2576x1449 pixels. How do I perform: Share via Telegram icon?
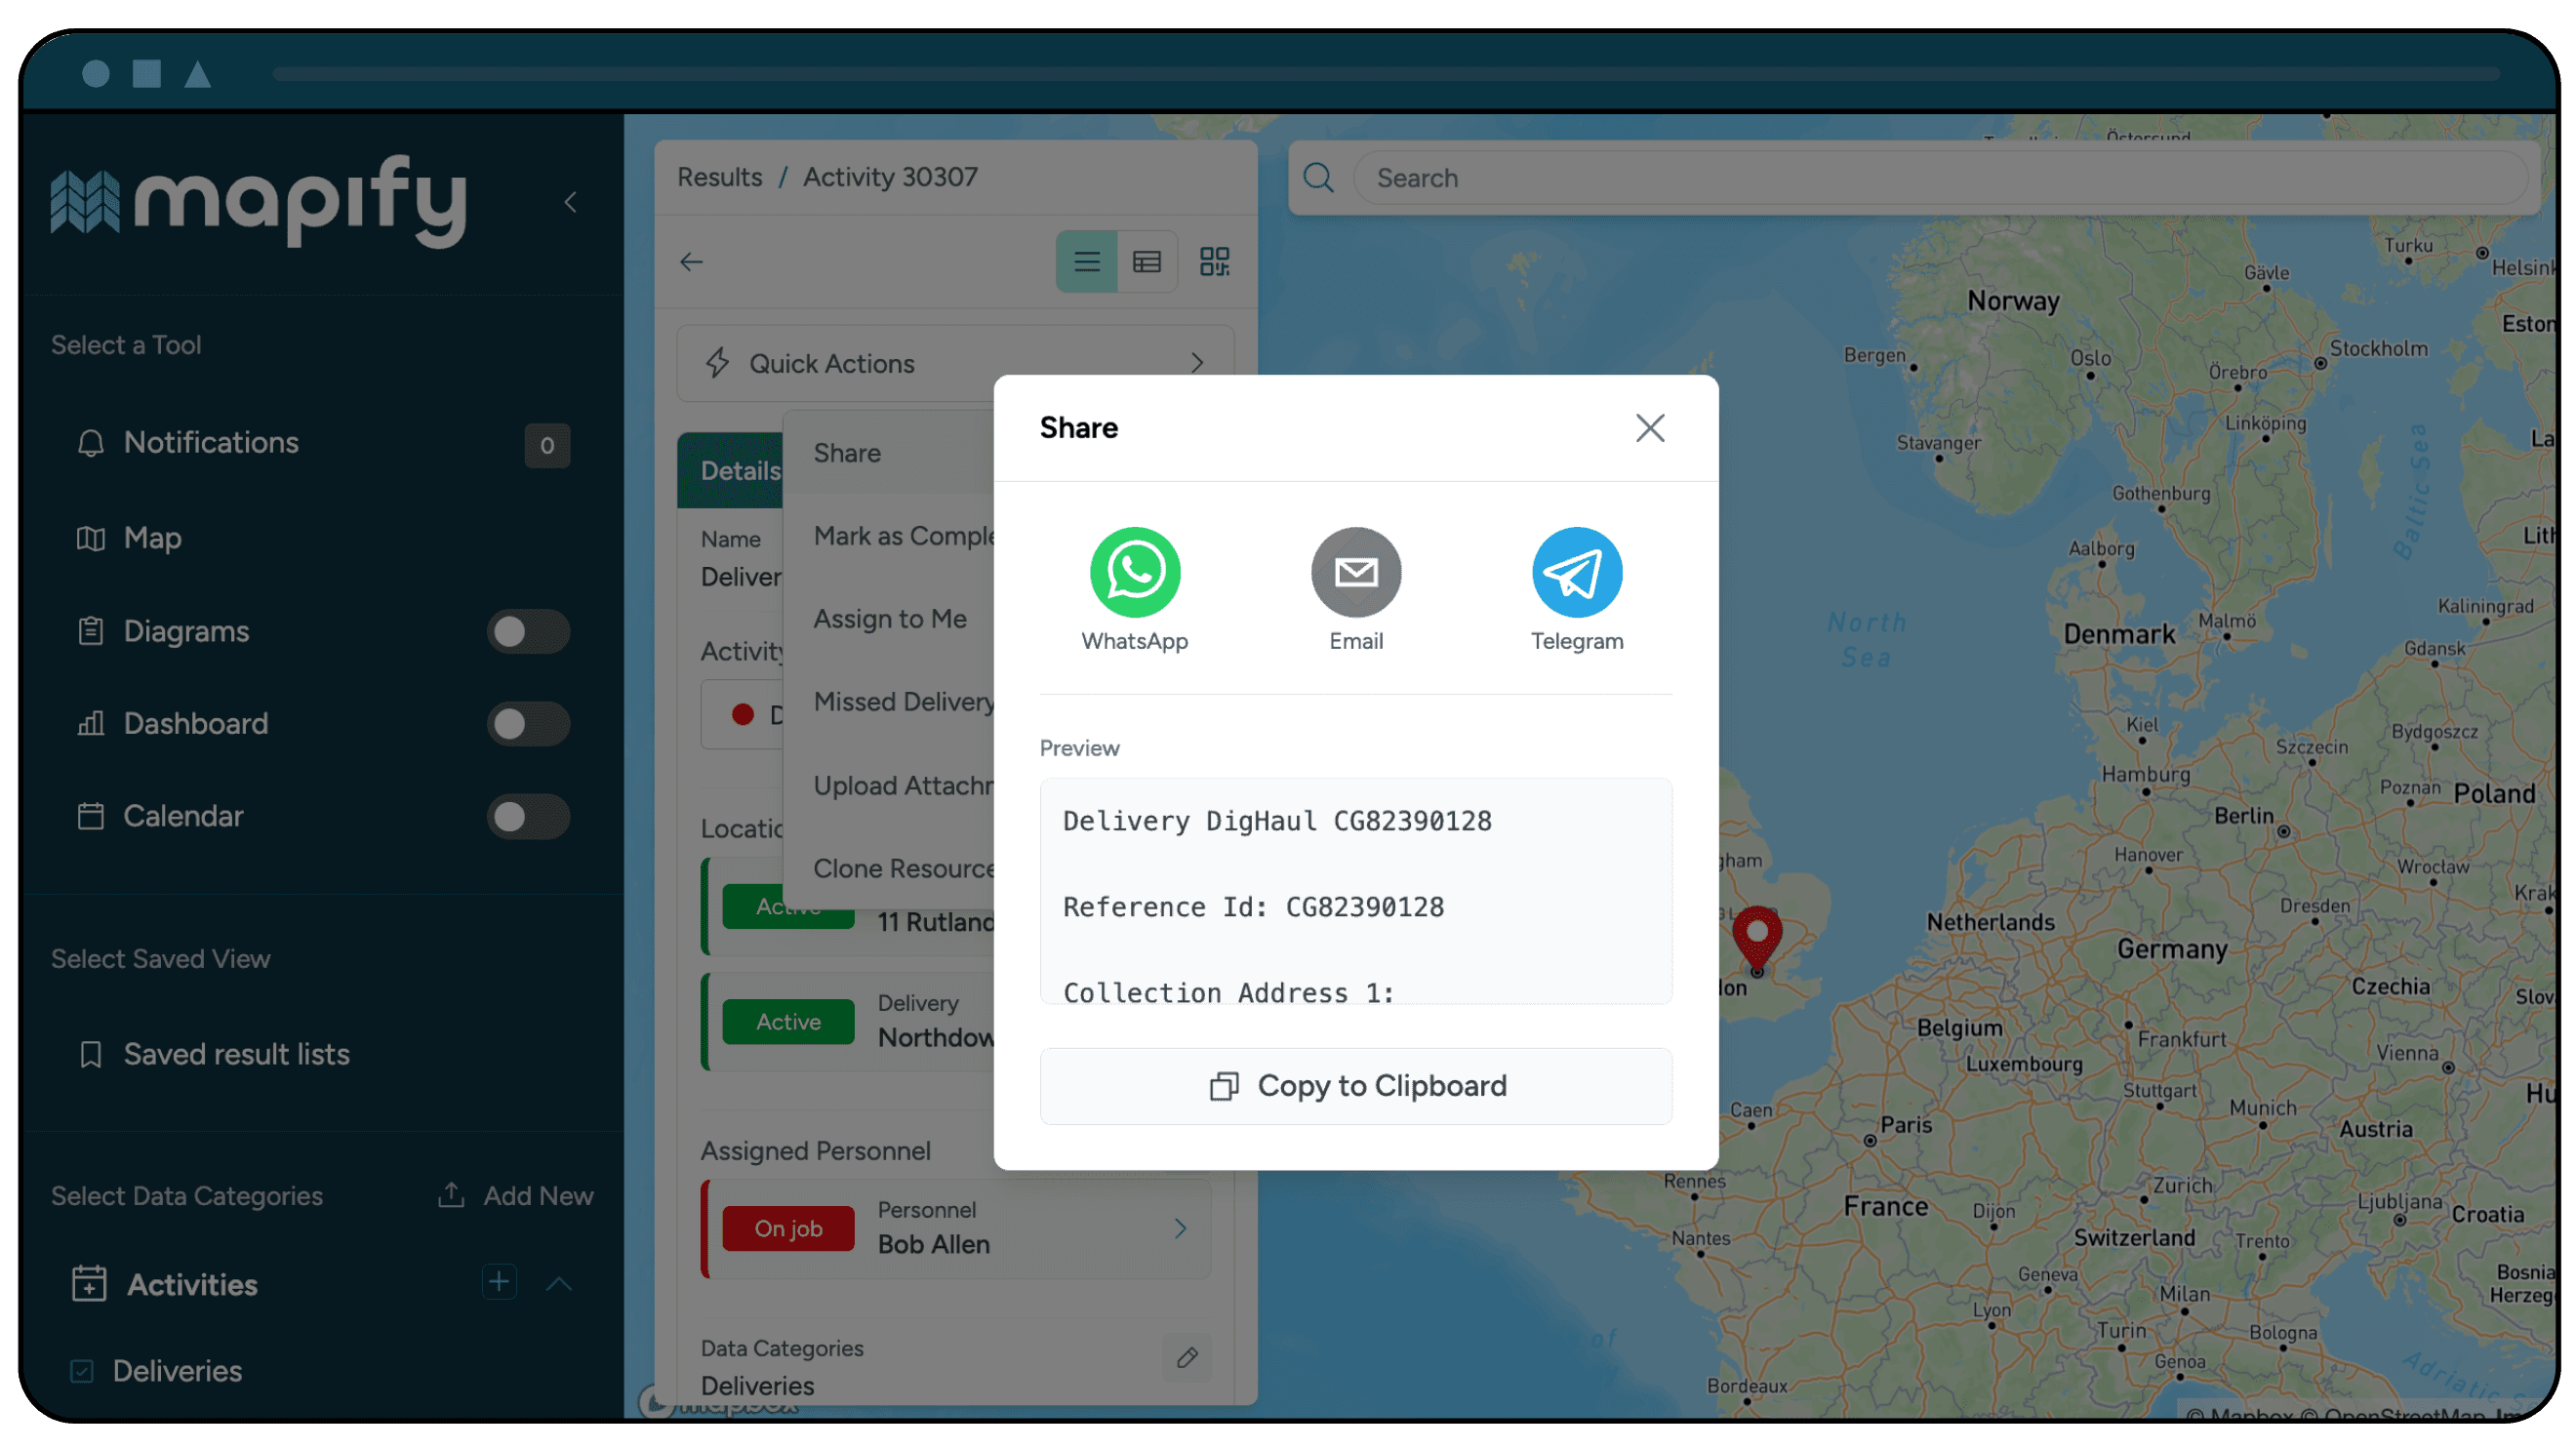pyautogui.click(x=1576, y=572)
